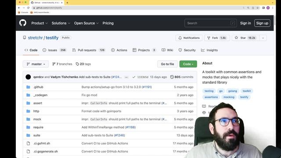Image resolution: width=281 pixels, height=158 pixels.
Task: View the 7 branches link
Action: [x=62, y=64]
